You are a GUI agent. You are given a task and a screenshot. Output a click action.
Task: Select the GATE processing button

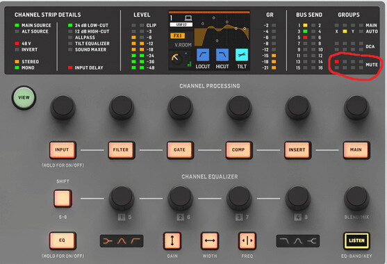pos(180,150)
